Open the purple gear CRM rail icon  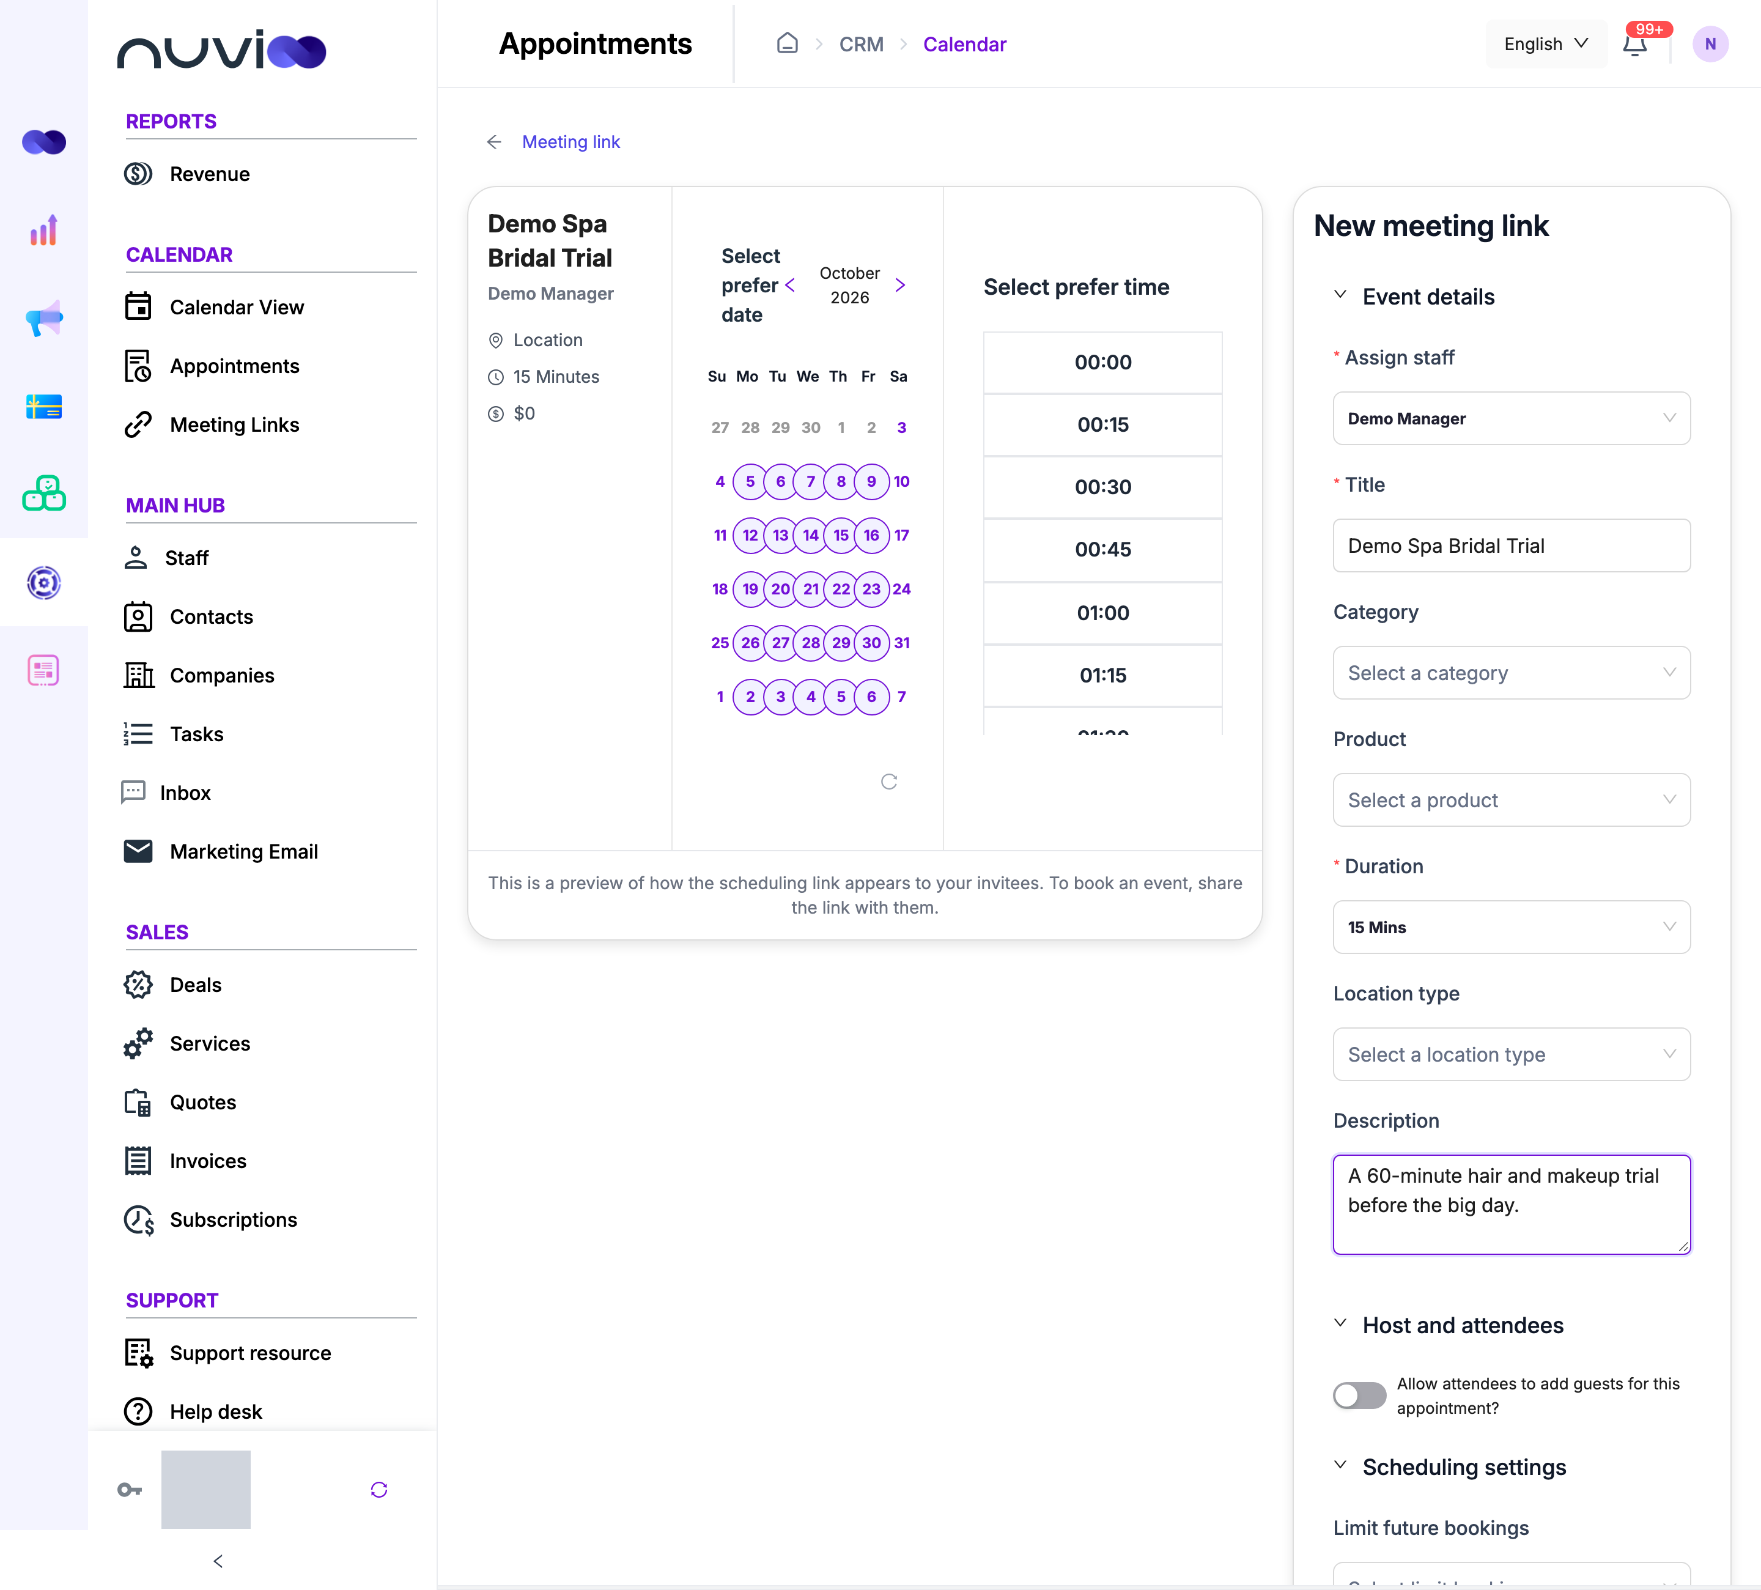point(43,583)
